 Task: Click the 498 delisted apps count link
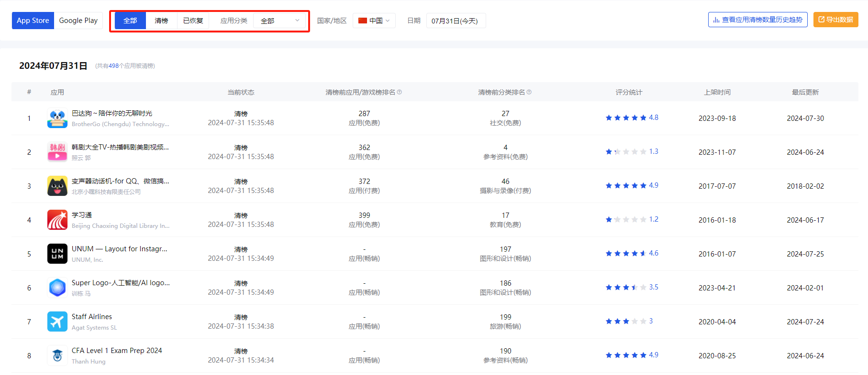(x=113, y=66)
